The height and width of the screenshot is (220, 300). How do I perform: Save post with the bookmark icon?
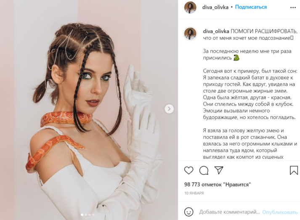coord(294,170)
